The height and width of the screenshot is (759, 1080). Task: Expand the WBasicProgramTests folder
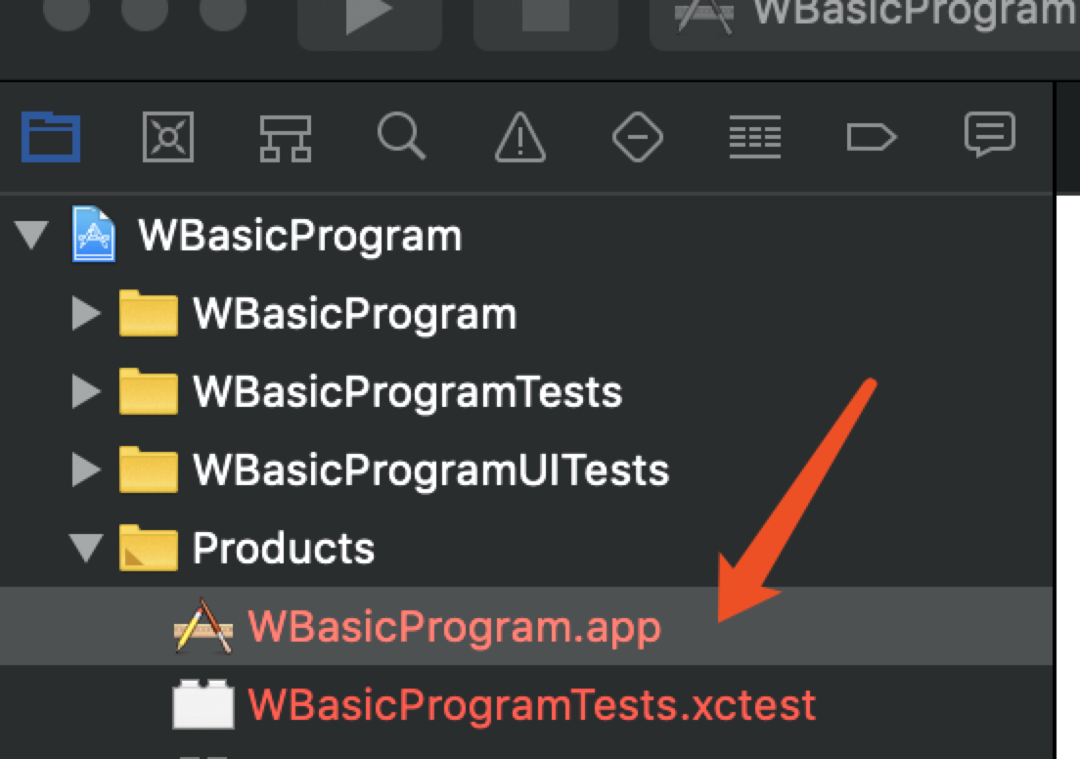[87, 392]
